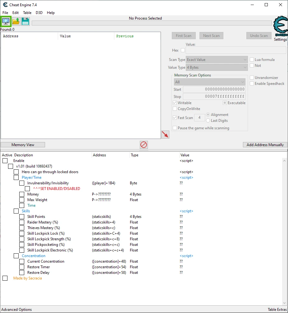The height and width of the screenshot is (313, 288).
Task: Activate the Concentration script checkbox
Action: click(16, 256)
